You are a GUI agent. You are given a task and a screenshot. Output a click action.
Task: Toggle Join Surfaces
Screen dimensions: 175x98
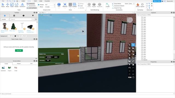[32, 8]
